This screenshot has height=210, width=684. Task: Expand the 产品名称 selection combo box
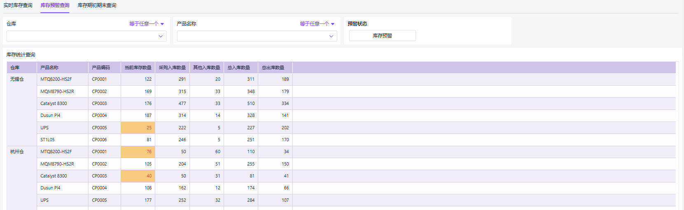click(x=257, y=36)
